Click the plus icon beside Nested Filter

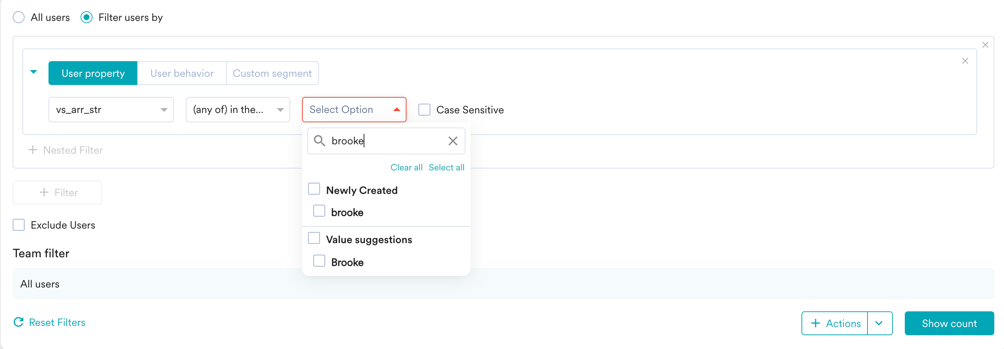pos(33,150)
